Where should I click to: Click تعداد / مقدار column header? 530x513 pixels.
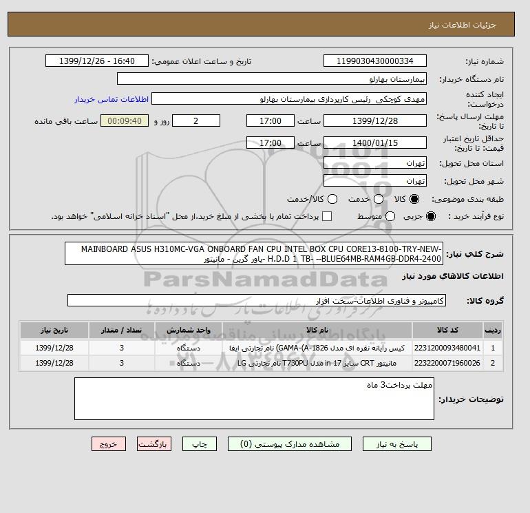(122, 330)
